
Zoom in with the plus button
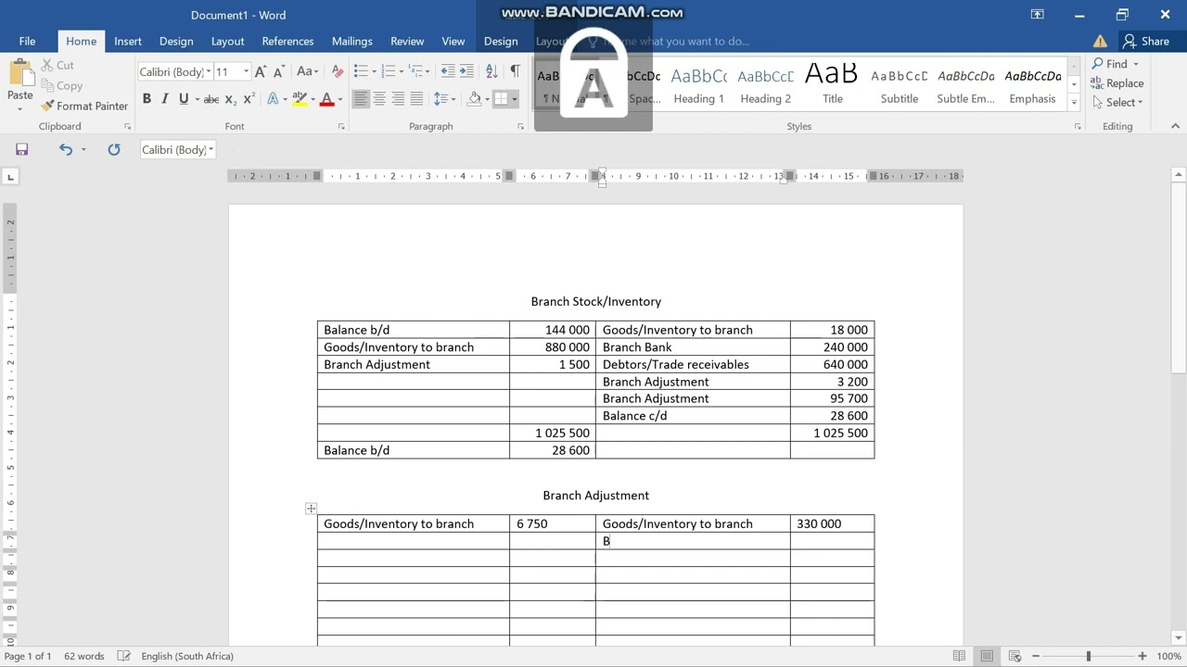point(1142,656)
